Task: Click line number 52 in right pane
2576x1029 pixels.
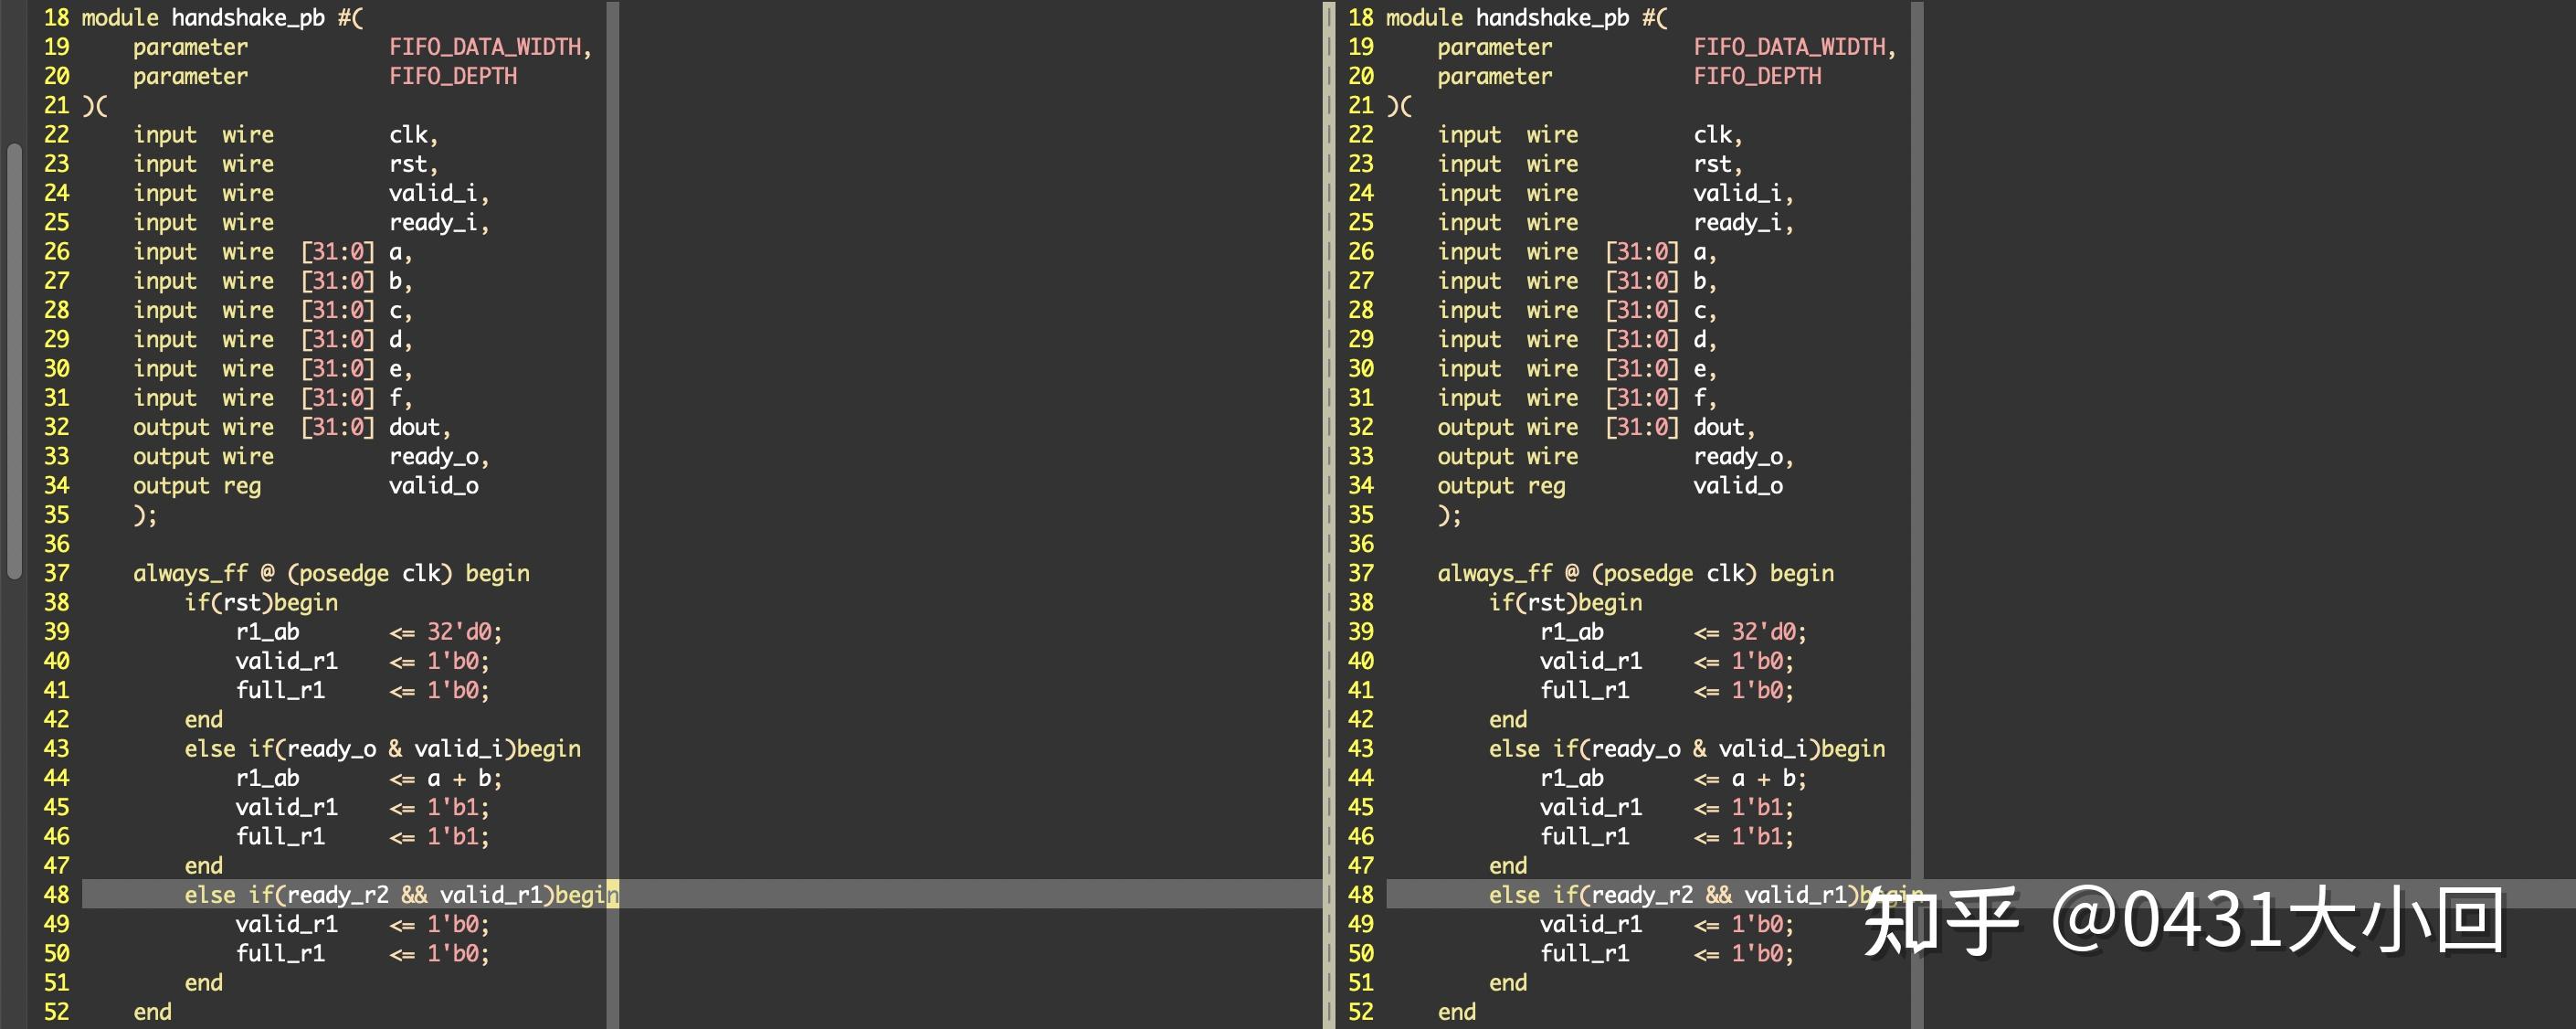Action: (1360, 1012)
